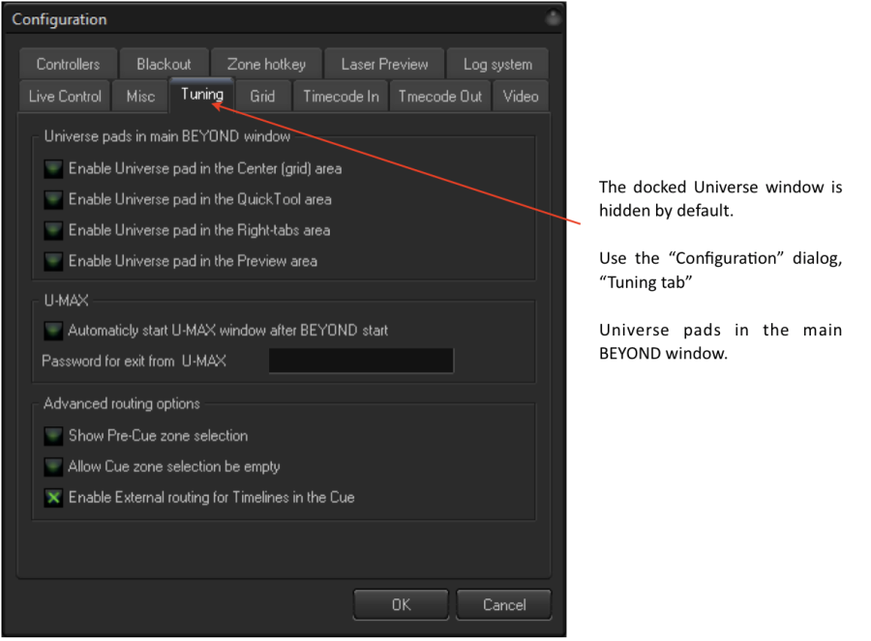The width and height of the screenshot is (871, 641).
Task: Select the Grid tab
Action: 262,96
